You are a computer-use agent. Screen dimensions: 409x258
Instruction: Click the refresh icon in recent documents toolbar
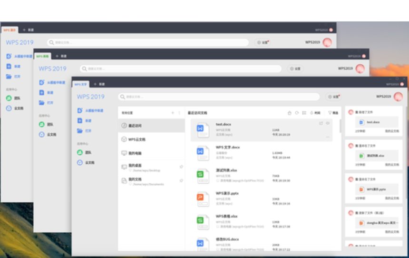click(x=297, y=113)
